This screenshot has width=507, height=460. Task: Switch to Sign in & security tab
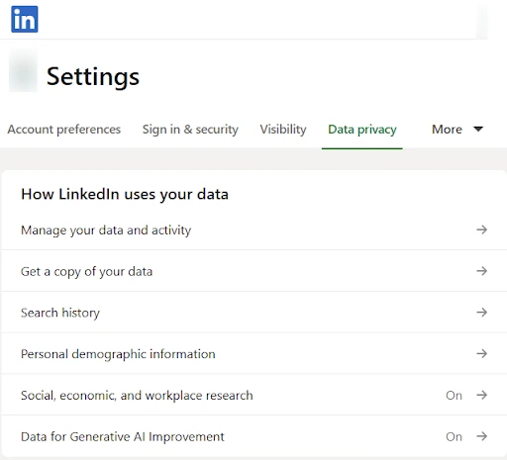click(x=190, y=130)
